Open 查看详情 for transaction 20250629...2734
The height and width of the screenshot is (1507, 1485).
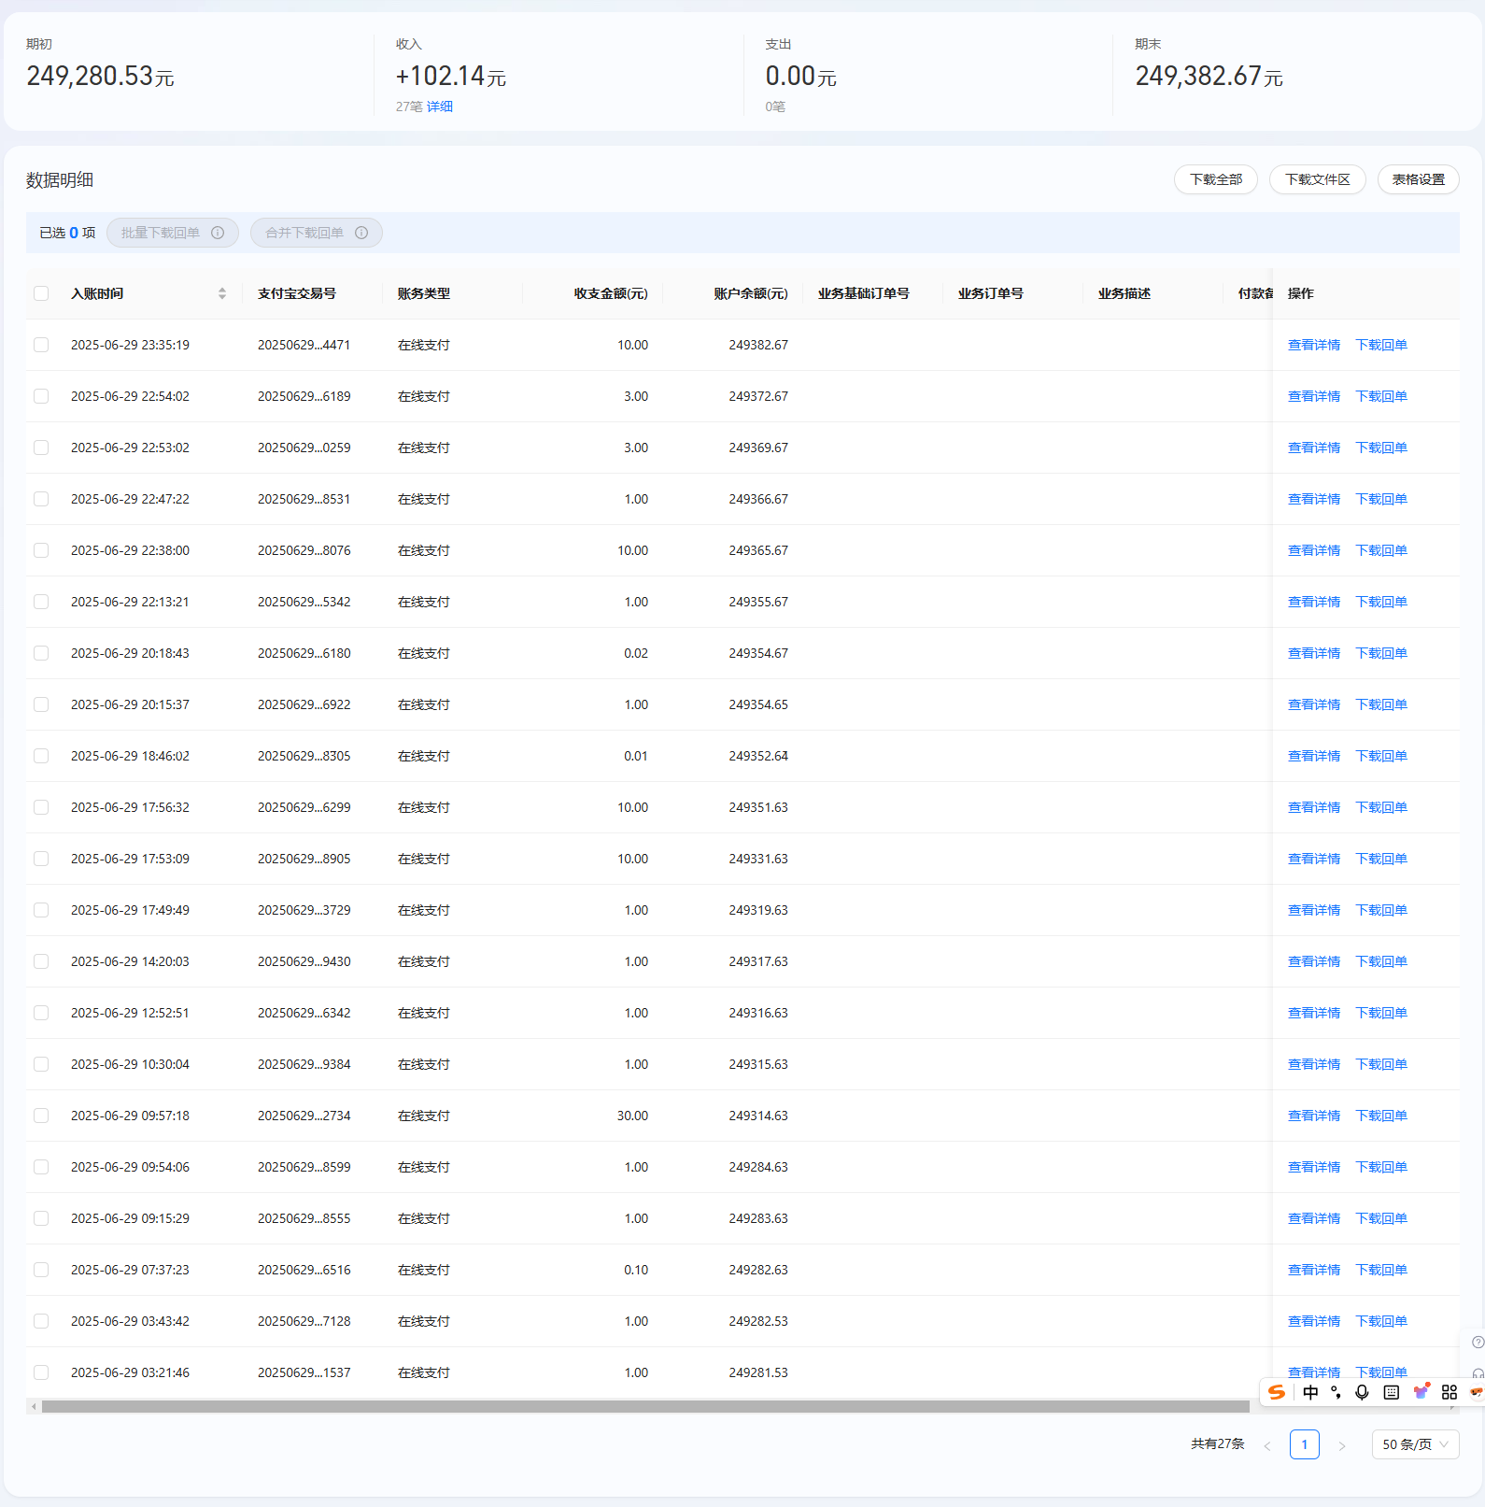pos(1313,1116)
